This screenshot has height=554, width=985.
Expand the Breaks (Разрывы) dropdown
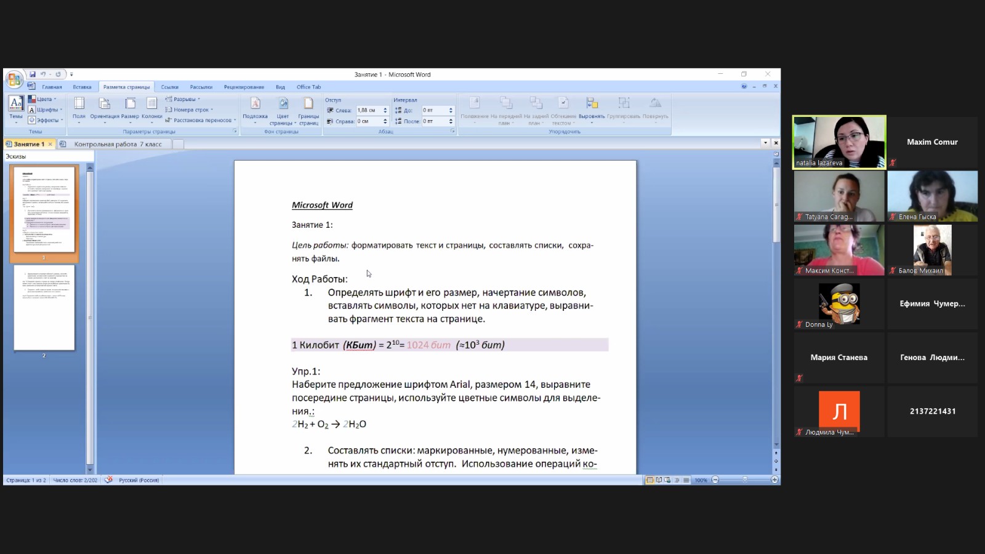183,99
